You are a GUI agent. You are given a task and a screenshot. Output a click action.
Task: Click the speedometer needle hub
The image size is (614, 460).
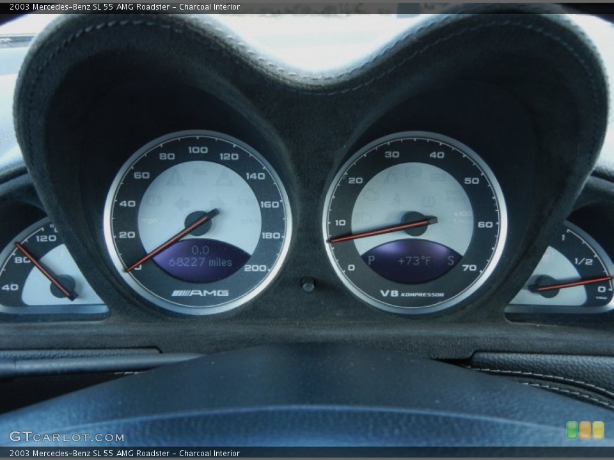(x=198, y=224)
